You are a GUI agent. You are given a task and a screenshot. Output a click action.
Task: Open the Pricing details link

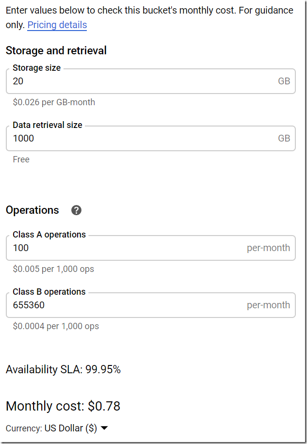coord(57,25)
